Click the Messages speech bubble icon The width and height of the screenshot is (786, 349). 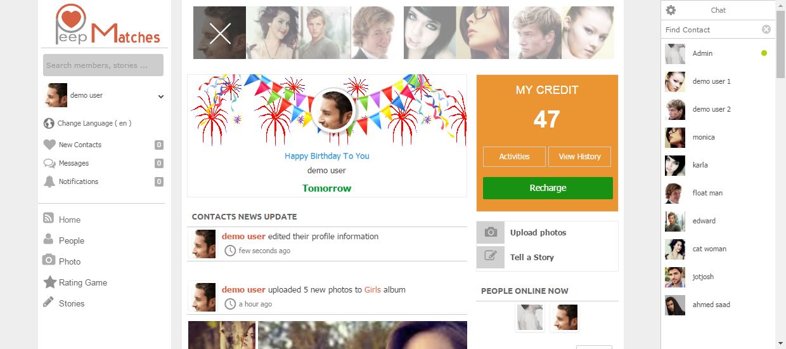coord(49,163)
